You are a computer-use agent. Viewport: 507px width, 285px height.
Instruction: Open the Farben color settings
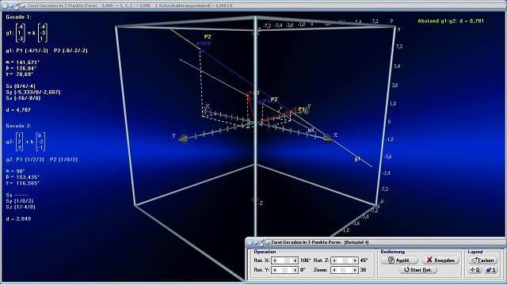point(482,260)
